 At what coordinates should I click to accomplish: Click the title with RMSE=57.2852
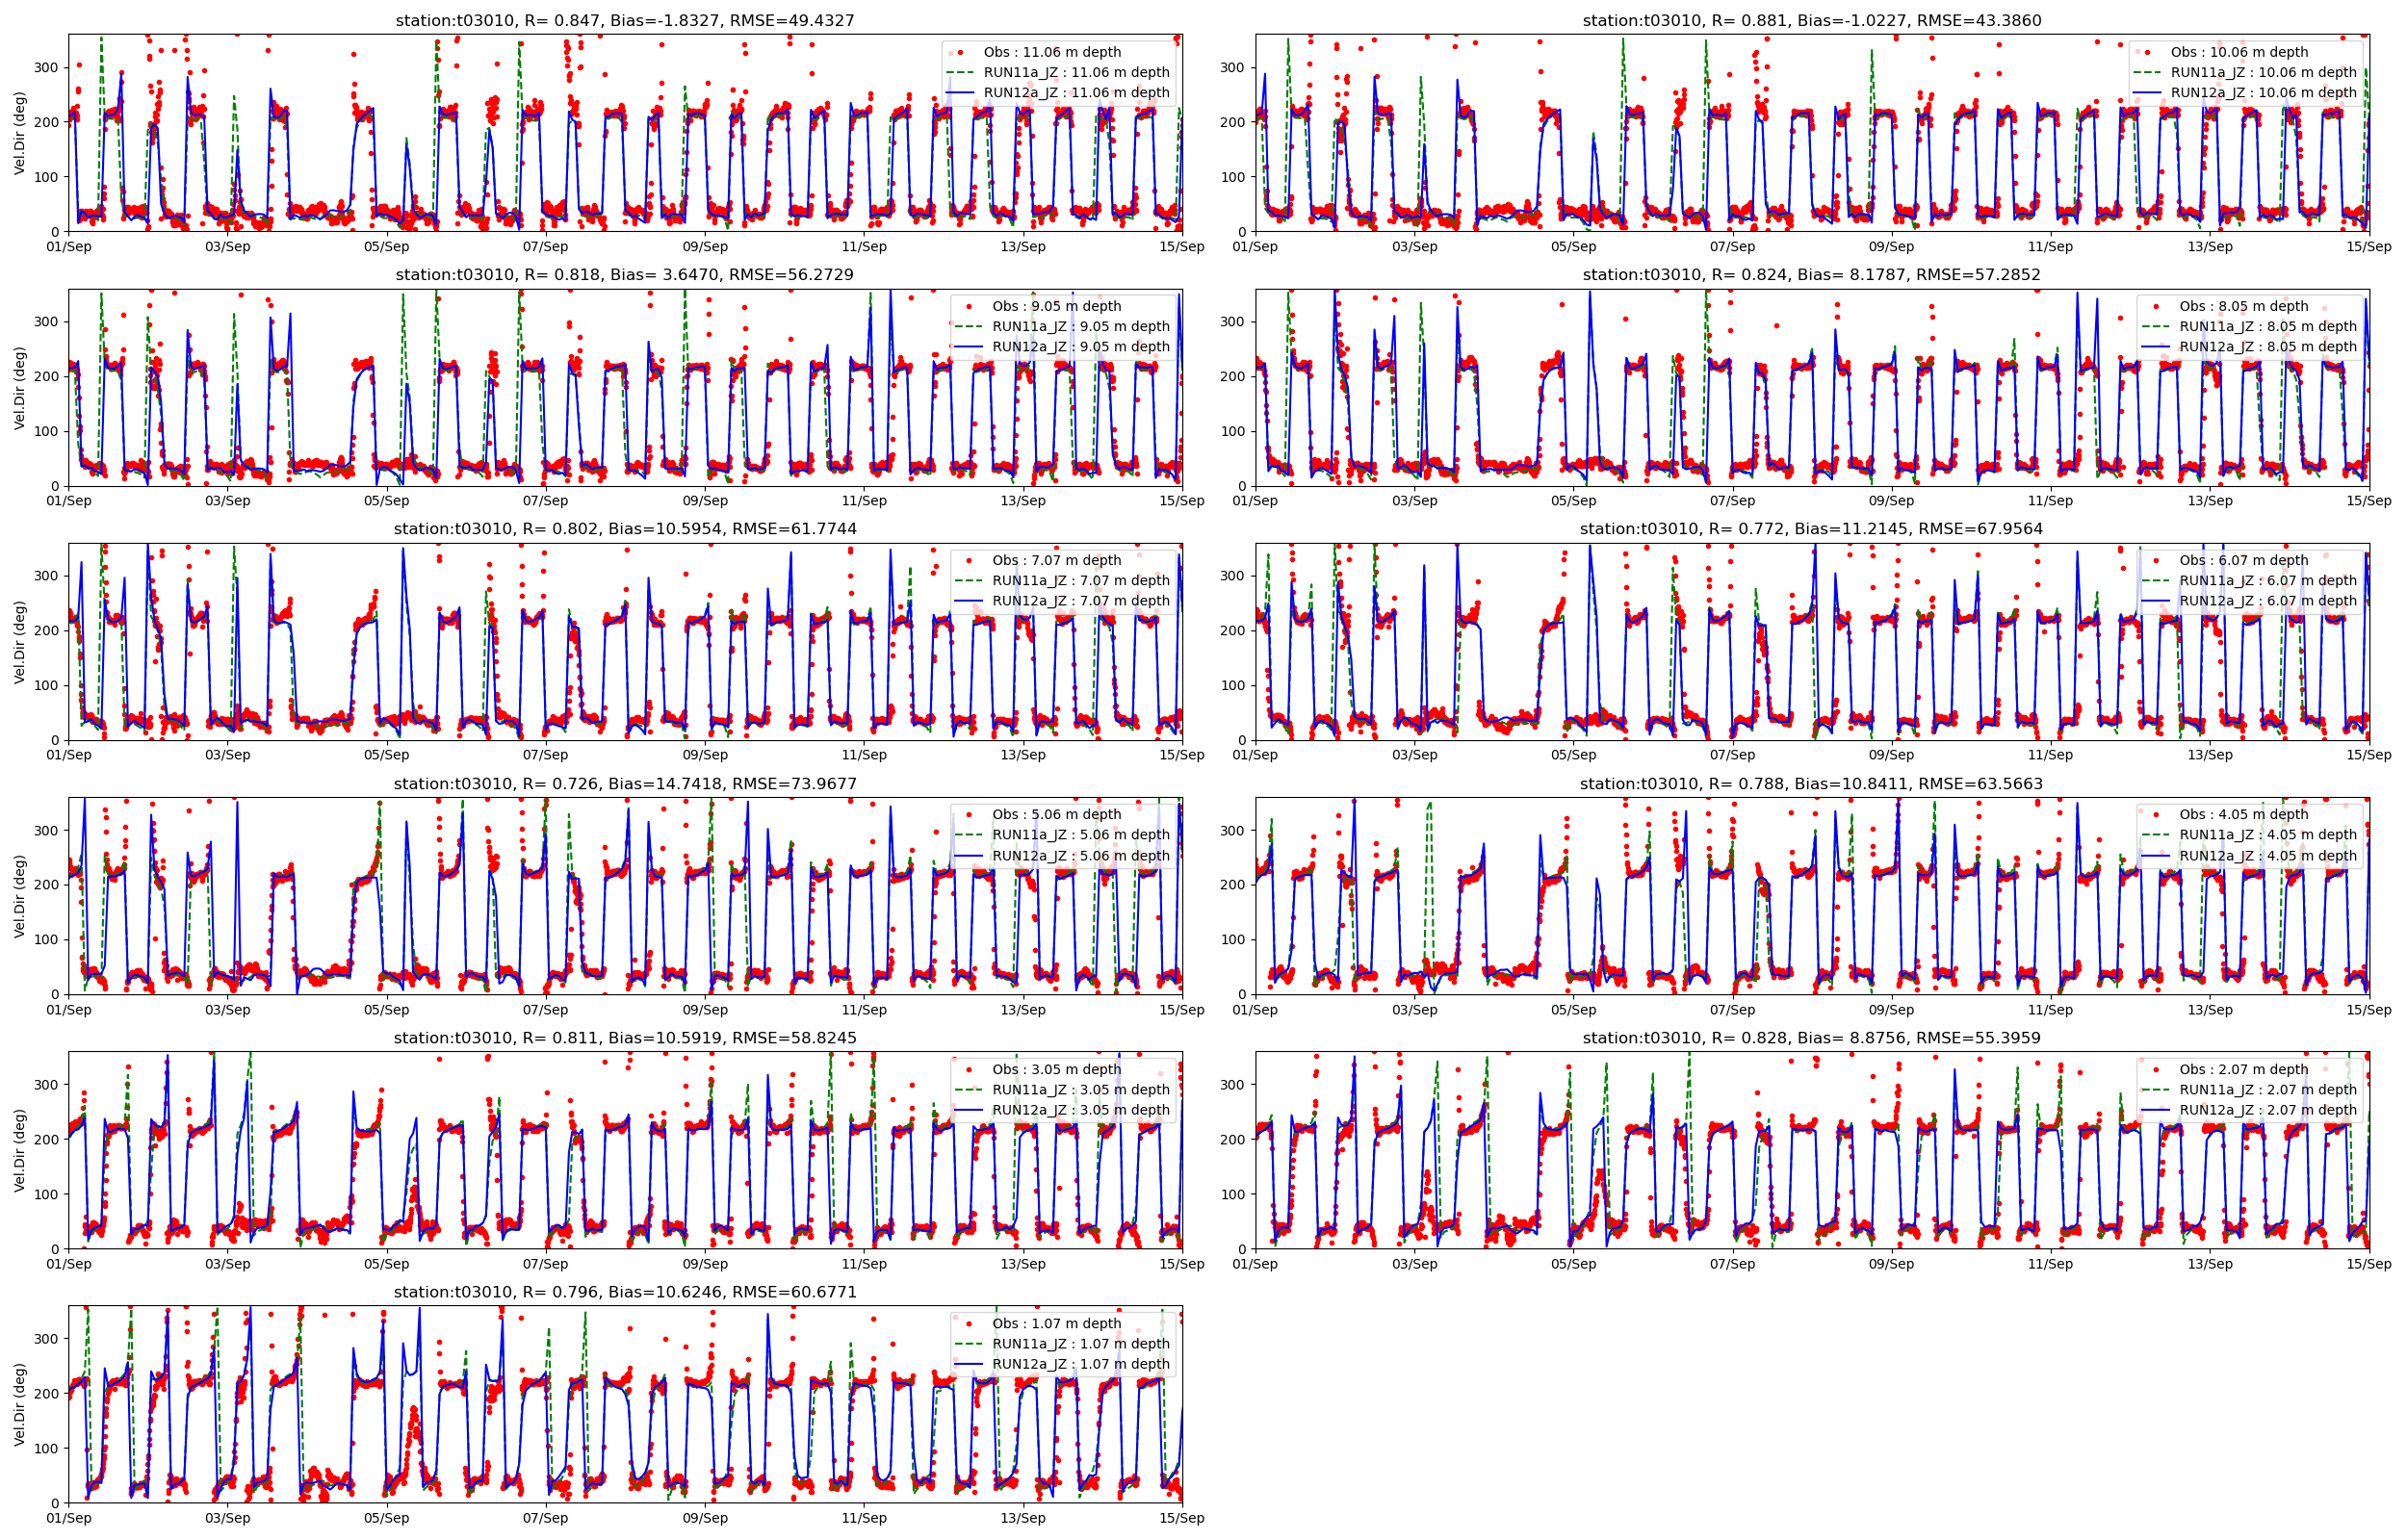coord(1811,275)
